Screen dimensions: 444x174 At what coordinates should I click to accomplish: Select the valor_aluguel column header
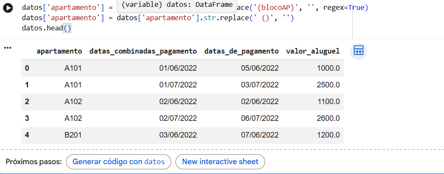pyautogui.click(x=313, y=51)
